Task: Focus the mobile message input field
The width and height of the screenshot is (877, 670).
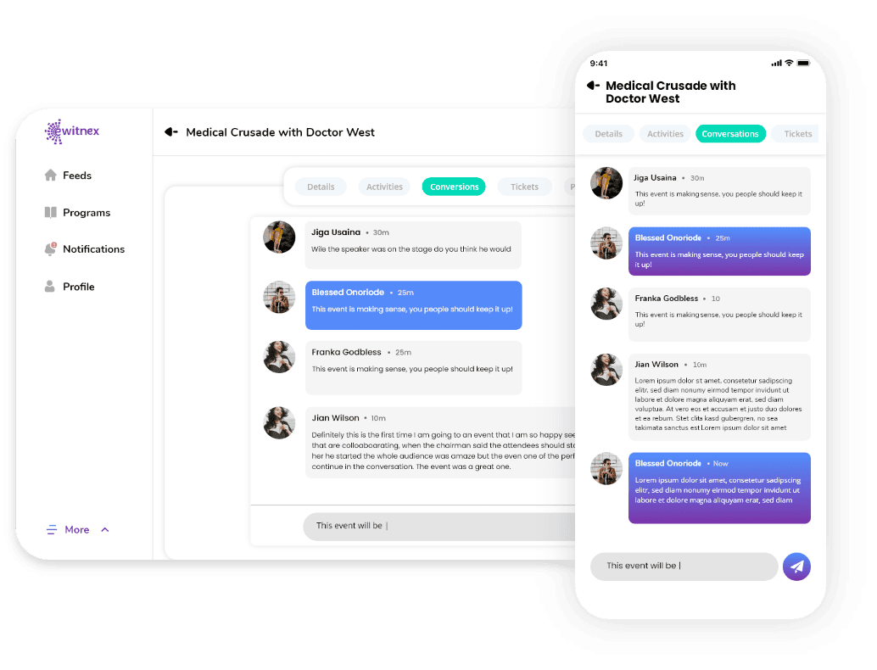Action: click(684, 567)
